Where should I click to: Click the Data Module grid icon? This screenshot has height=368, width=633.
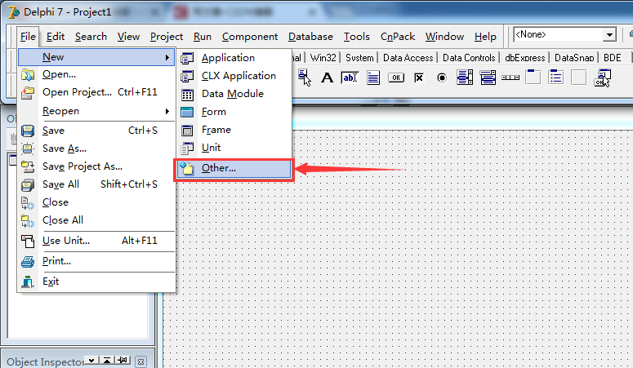click(187, 95)
